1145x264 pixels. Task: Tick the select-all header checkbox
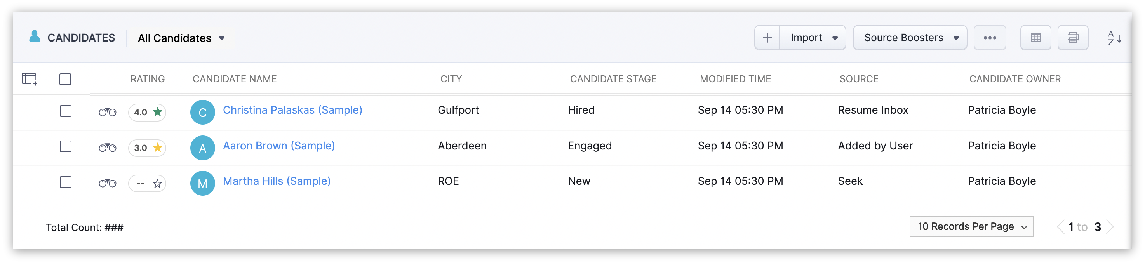click(65, 79)
